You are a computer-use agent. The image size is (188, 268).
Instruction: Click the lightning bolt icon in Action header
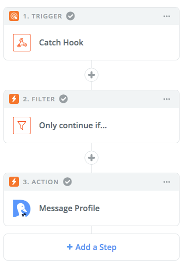tap(14, 182)
